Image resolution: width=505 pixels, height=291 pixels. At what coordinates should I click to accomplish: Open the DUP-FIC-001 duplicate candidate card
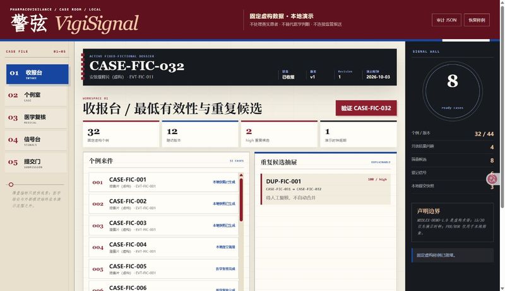326,189
